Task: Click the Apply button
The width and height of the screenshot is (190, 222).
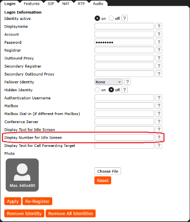Action: point(13,202)
